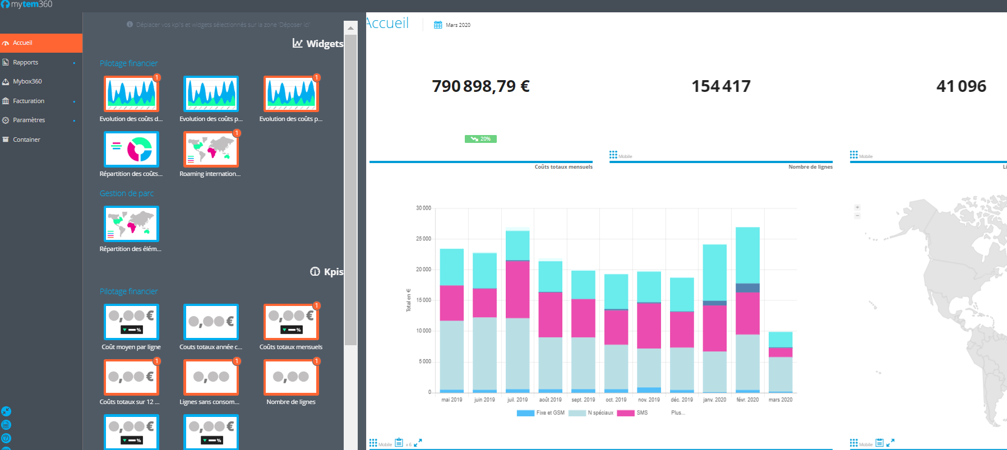The image size is (1007, 450).
Task: Click the collapse arrows round button
Action: point(6,411)
